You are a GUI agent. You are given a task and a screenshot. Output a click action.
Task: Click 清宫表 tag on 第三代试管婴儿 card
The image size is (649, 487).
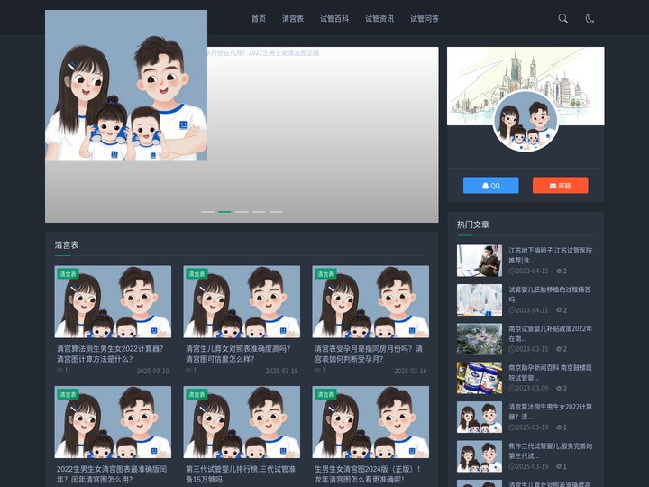tap(197, 394)
